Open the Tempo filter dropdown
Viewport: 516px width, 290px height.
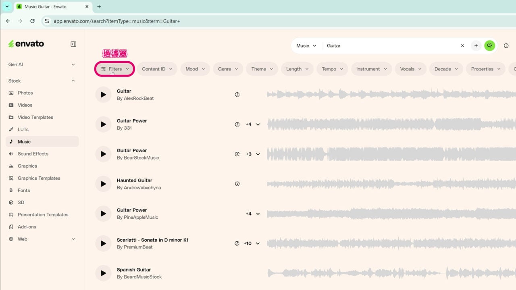(333, 69)
